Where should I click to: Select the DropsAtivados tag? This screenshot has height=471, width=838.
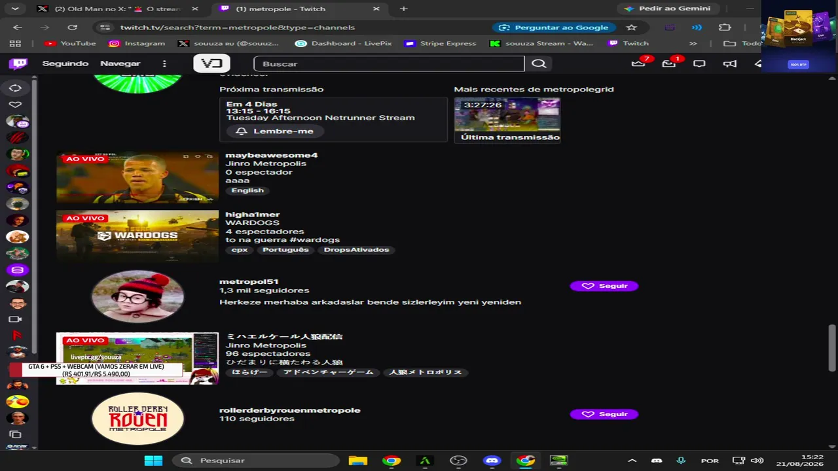pyautogui.click(x=356, y=250)
